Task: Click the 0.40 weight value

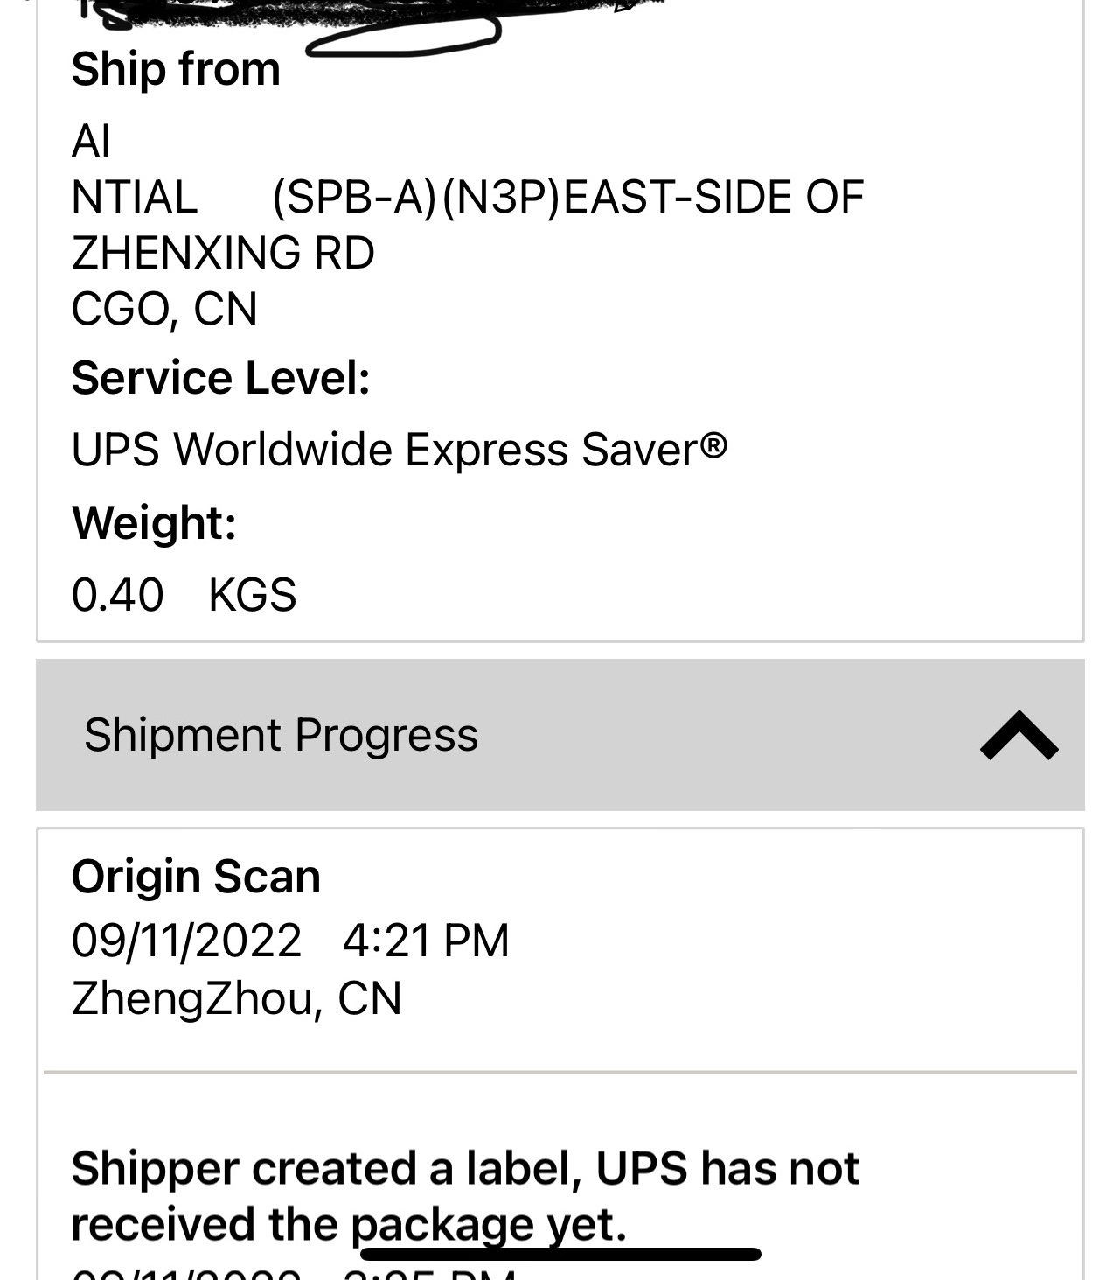Action: click(117, 595)
